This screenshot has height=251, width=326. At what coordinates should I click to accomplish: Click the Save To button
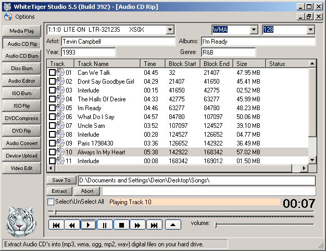click(x=61, y=180)
